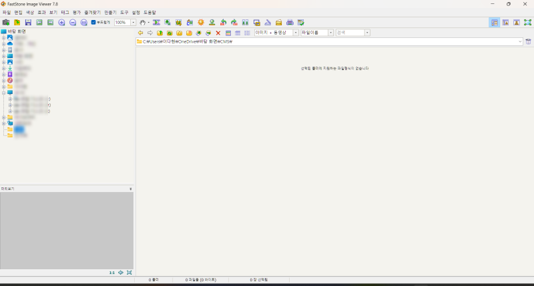Click the printer icon

tap(290, 23)
